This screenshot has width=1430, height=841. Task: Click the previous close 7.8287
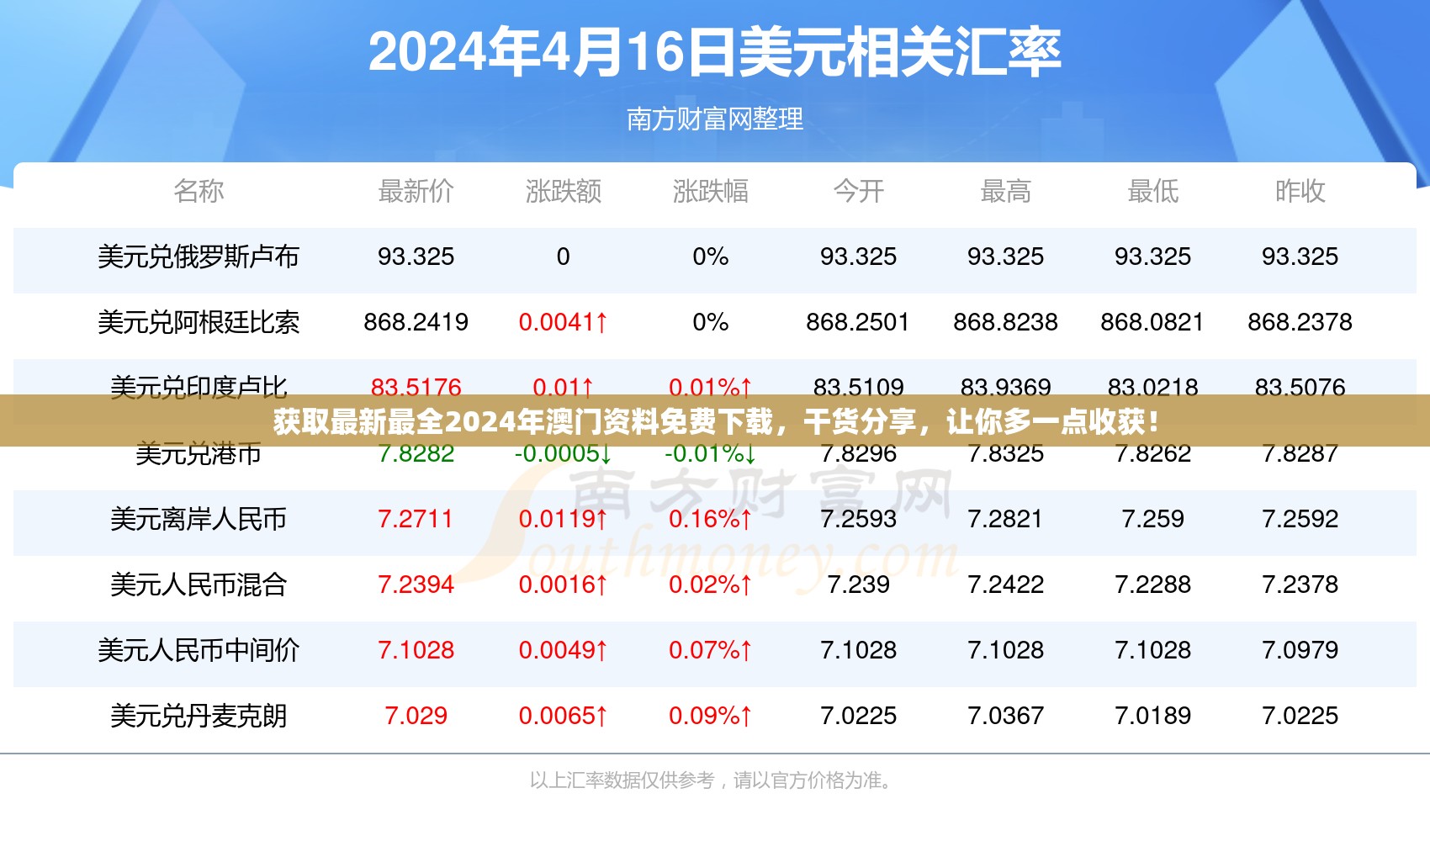click(1300, 456)
